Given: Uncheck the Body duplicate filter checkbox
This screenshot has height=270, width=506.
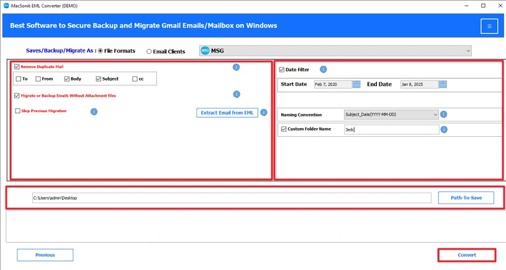Looking at the screenshot, I should (67, 79).
